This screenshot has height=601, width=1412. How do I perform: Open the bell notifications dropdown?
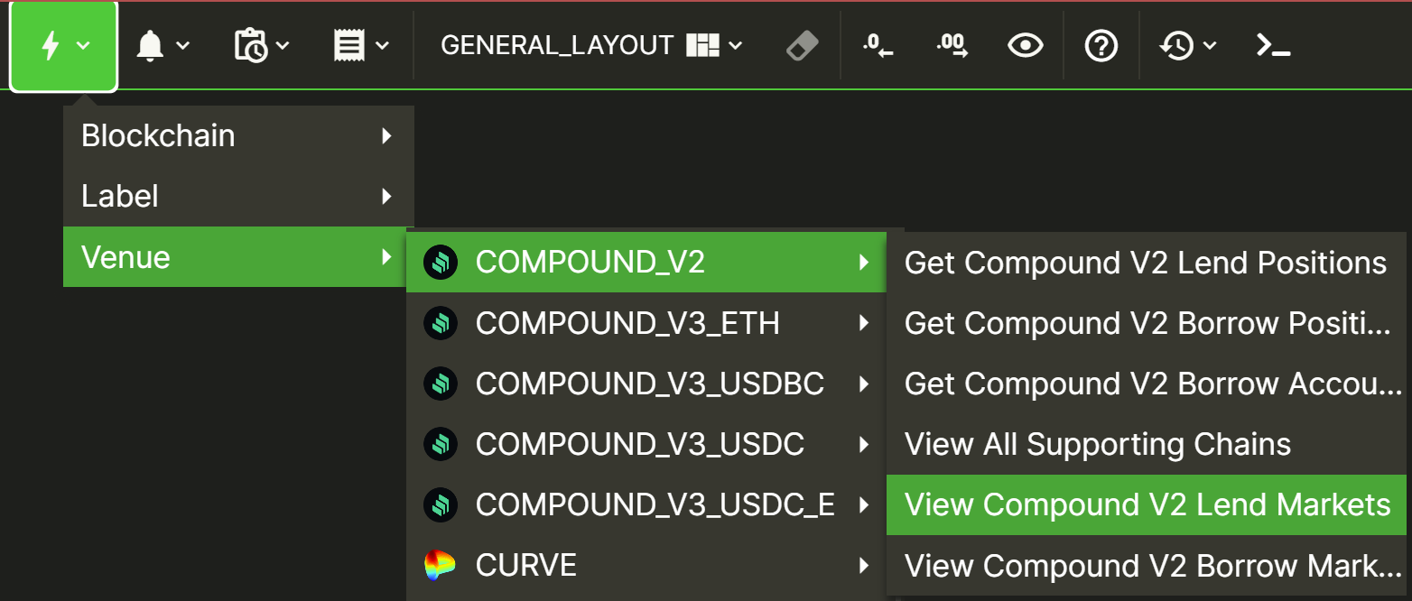click(163, 45)
